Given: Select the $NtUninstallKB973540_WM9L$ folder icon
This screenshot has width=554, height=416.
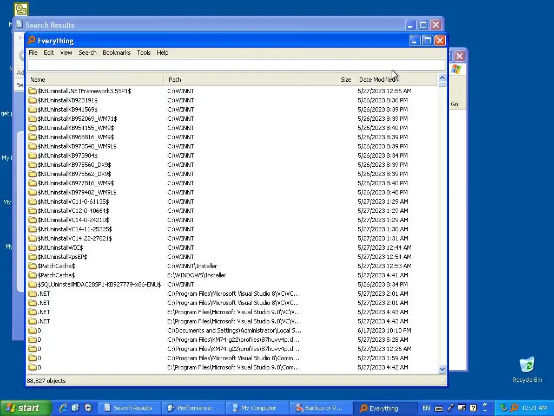Looking at the screenshot, I should (32, 146).
